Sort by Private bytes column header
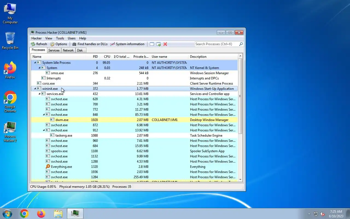The height and width of the screenshot is (219, 350). 141,57
